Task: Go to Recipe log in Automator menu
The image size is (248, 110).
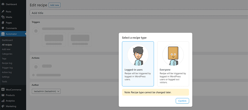Action: click(7, 63)
